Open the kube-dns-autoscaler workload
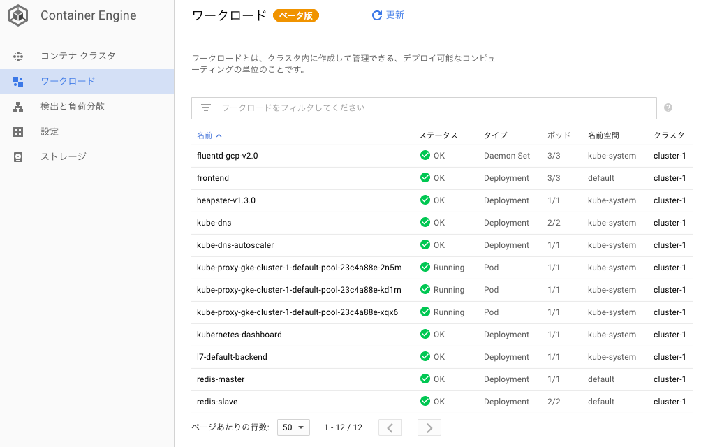The height and width of the screenshot is (447, 708). [x=235, y=245]
